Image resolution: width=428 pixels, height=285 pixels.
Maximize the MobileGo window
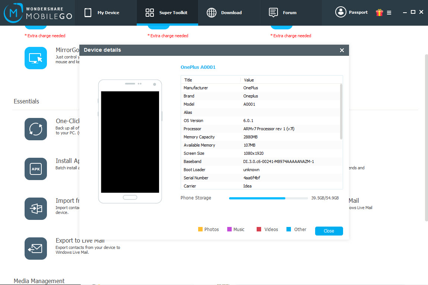pos(413,12)
